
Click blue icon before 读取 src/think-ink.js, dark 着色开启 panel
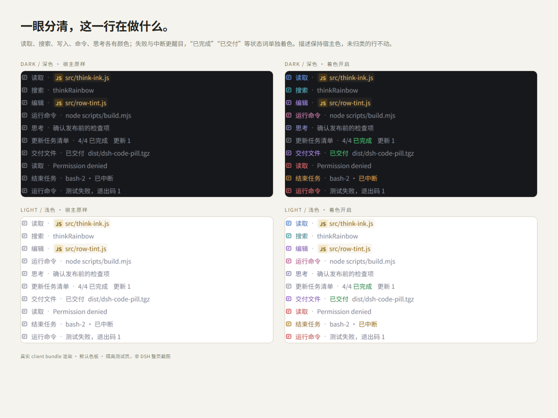pyautogui.click(x=289, y=78)
